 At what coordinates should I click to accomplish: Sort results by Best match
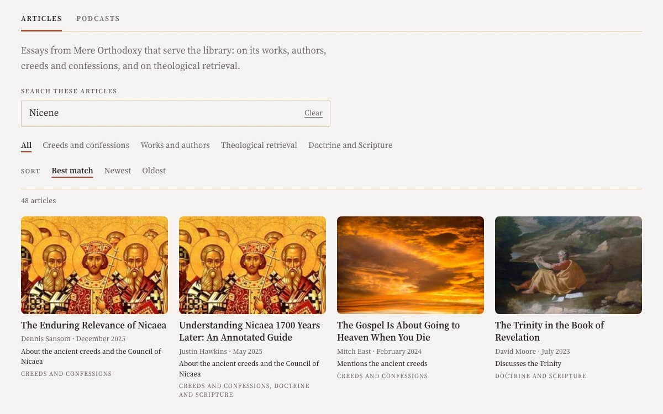coord(72,171)
